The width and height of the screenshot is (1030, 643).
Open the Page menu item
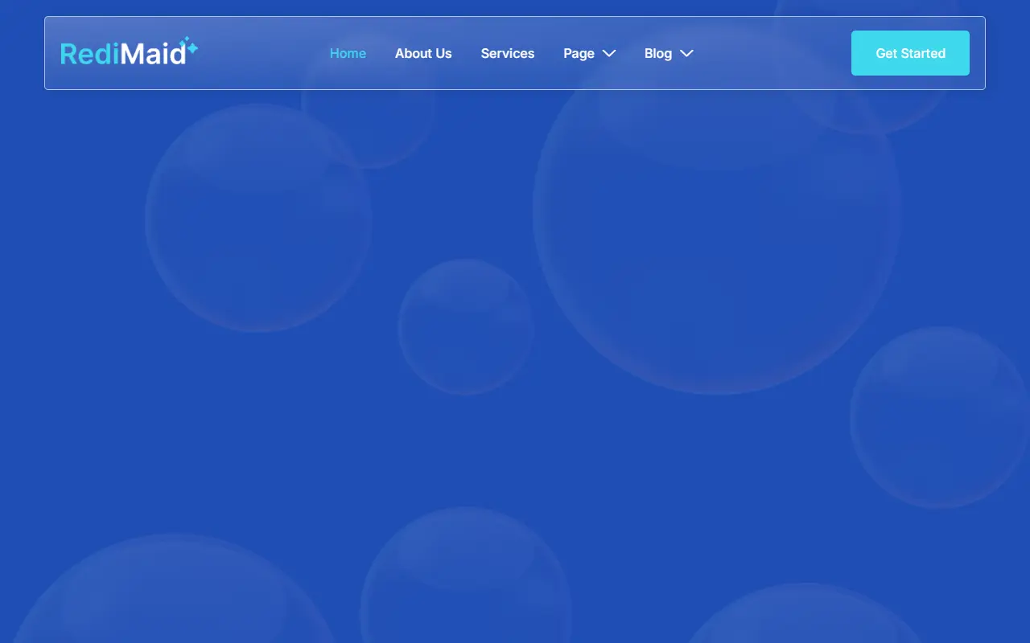click(579, 53)
